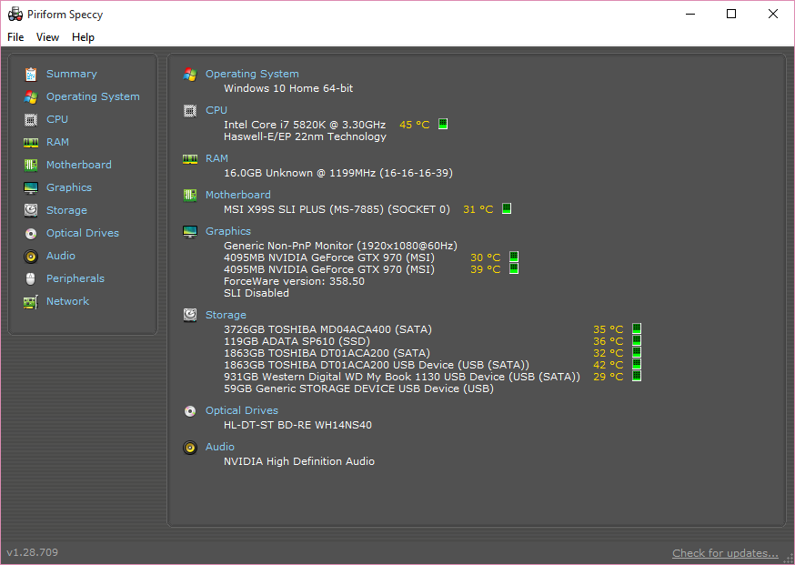Click the CPU temperature indicator icon
Screen dimensions: 795x565
(443, 125)
